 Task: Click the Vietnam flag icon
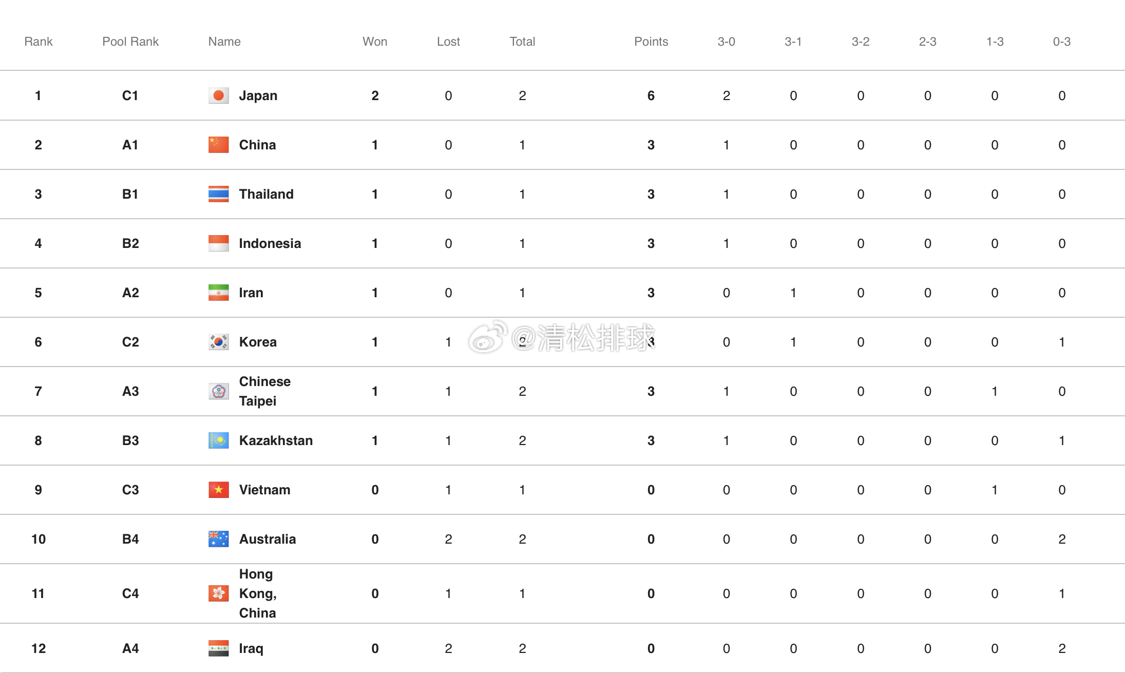pyautogui.click(x=218, y=490)
